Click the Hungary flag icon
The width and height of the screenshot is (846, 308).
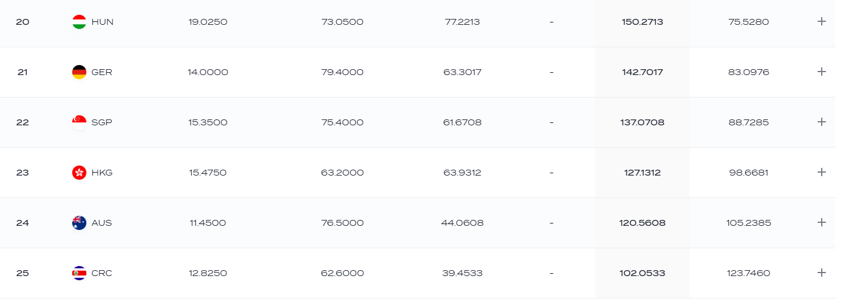point(79,22)
